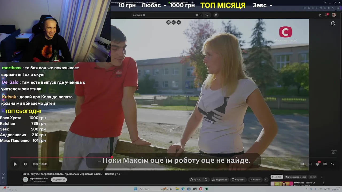This screenshot has width=342, height=192.
Task: Dislike the video thumbs-down button
Action: pos(206,180)
